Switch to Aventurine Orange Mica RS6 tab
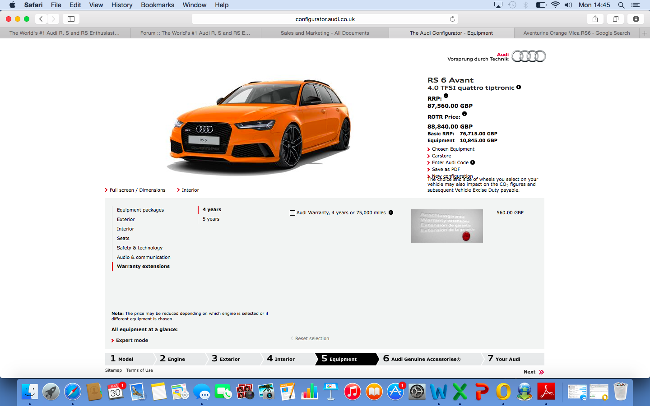The image size is (650, 406). (576, 33)
